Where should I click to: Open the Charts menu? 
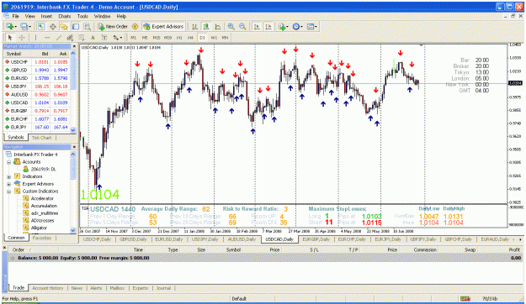pyautogui.click(x=65, y=16)
